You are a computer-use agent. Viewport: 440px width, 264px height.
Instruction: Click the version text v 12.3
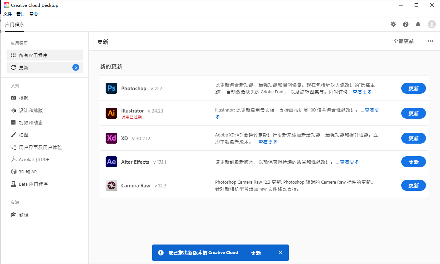tap(160, 186)
